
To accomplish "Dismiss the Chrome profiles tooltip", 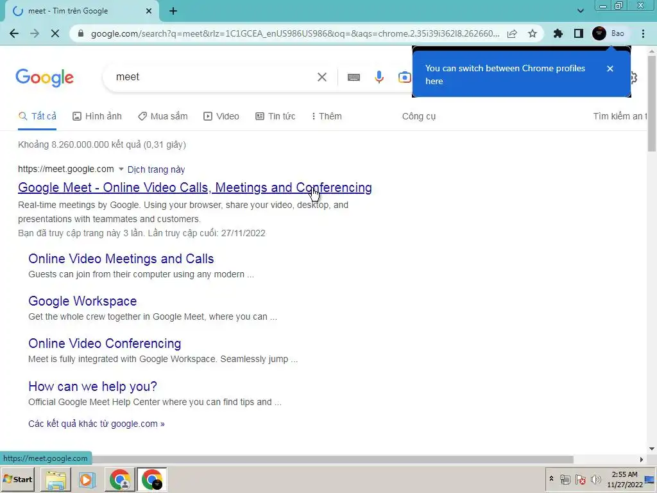I will pyautogui.click(x=610, y=68).
